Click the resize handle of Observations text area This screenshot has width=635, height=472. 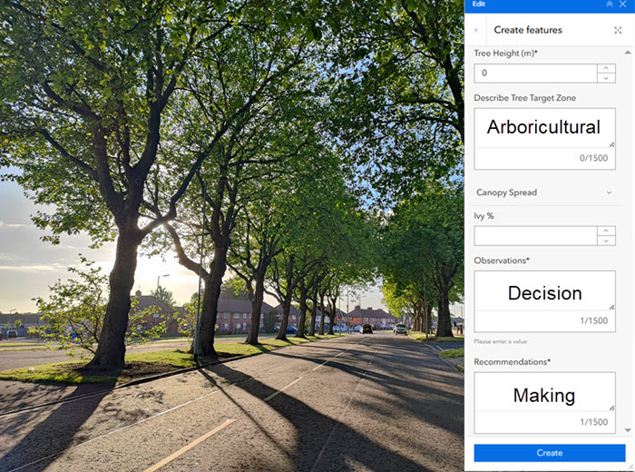coord(611,307)
